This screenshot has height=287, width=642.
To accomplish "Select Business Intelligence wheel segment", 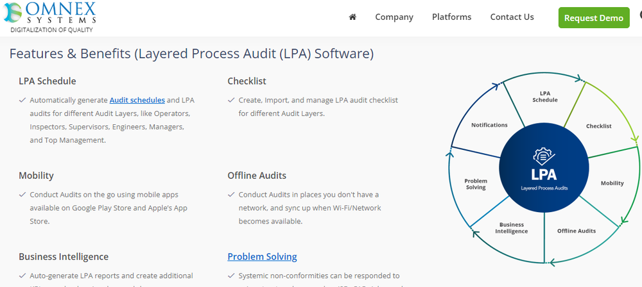I will 512,228.
